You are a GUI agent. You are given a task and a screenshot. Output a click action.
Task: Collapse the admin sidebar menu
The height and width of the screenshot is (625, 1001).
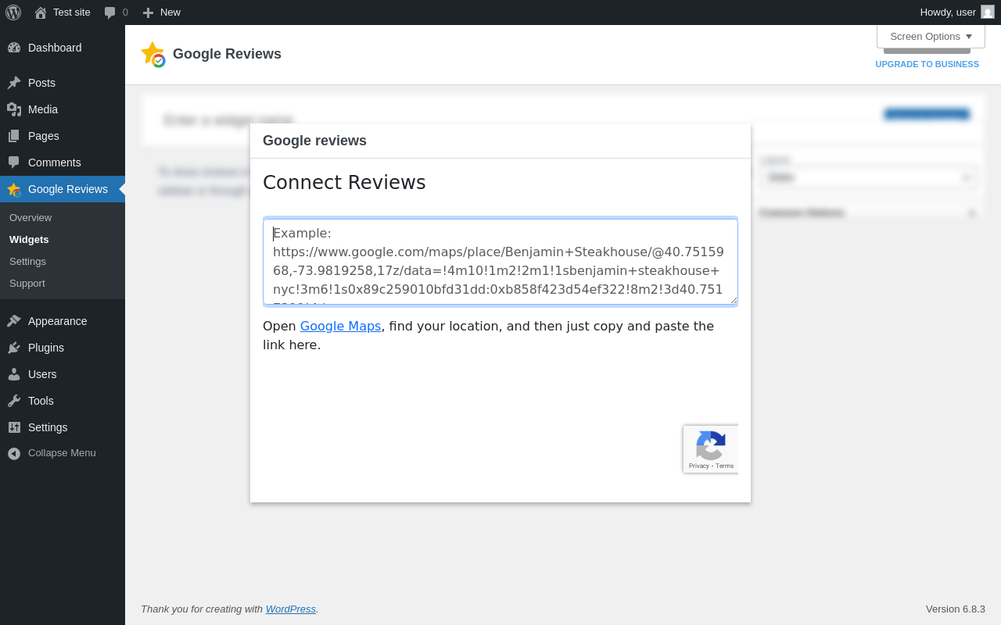(52, 453)
